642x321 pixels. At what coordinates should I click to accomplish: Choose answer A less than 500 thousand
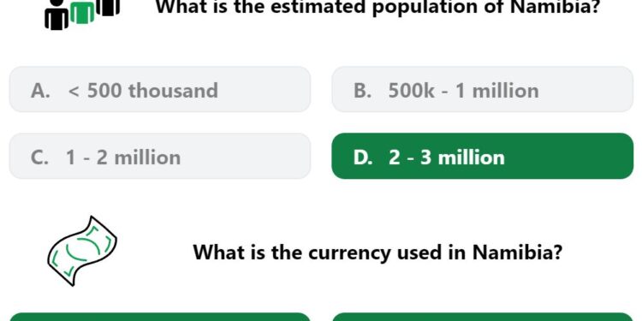160,89
